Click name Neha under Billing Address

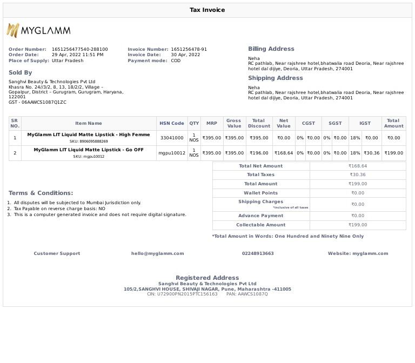tap(254, 58)
